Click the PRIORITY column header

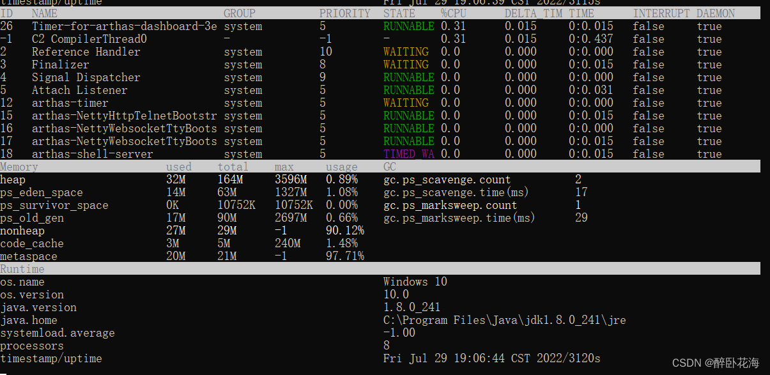345,13
